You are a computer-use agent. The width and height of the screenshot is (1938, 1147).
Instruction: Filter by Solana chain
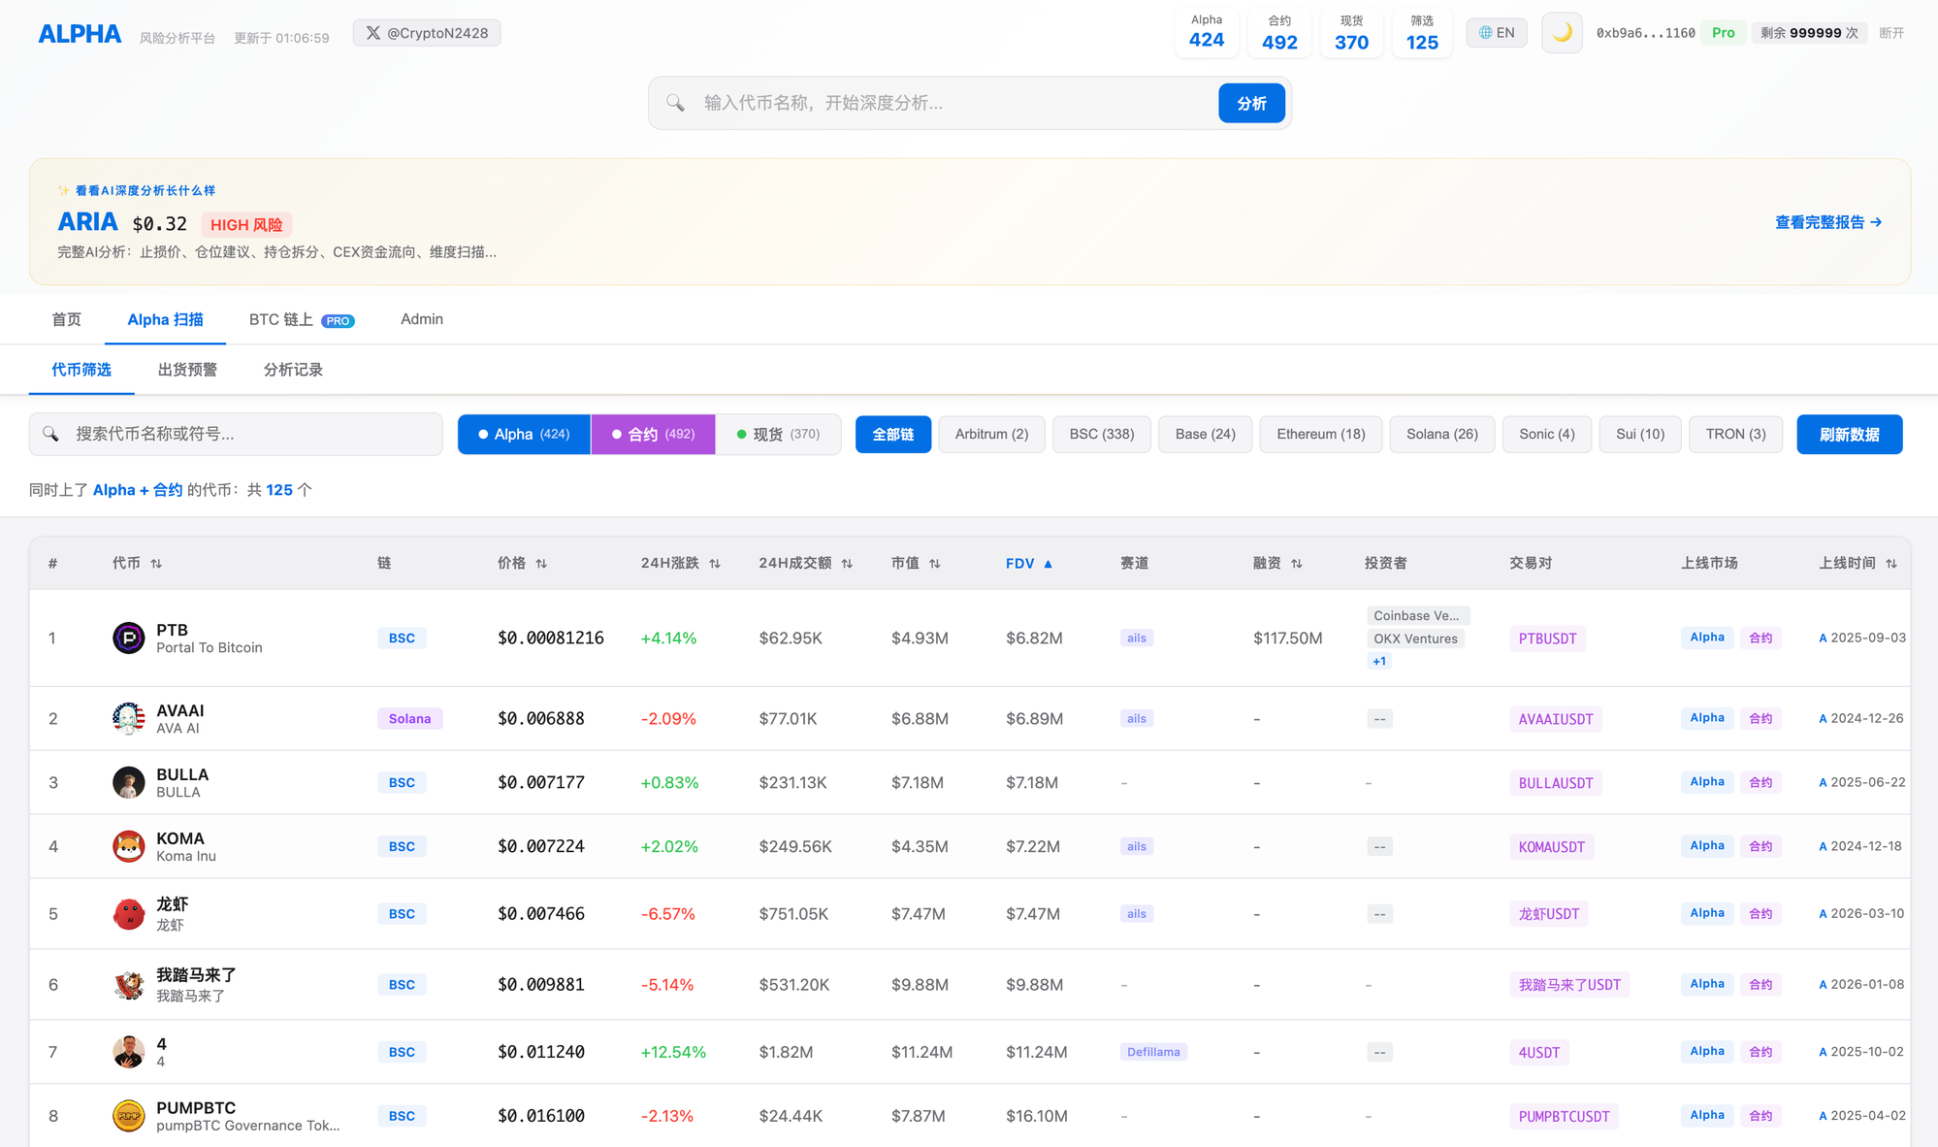(1442, 434)
